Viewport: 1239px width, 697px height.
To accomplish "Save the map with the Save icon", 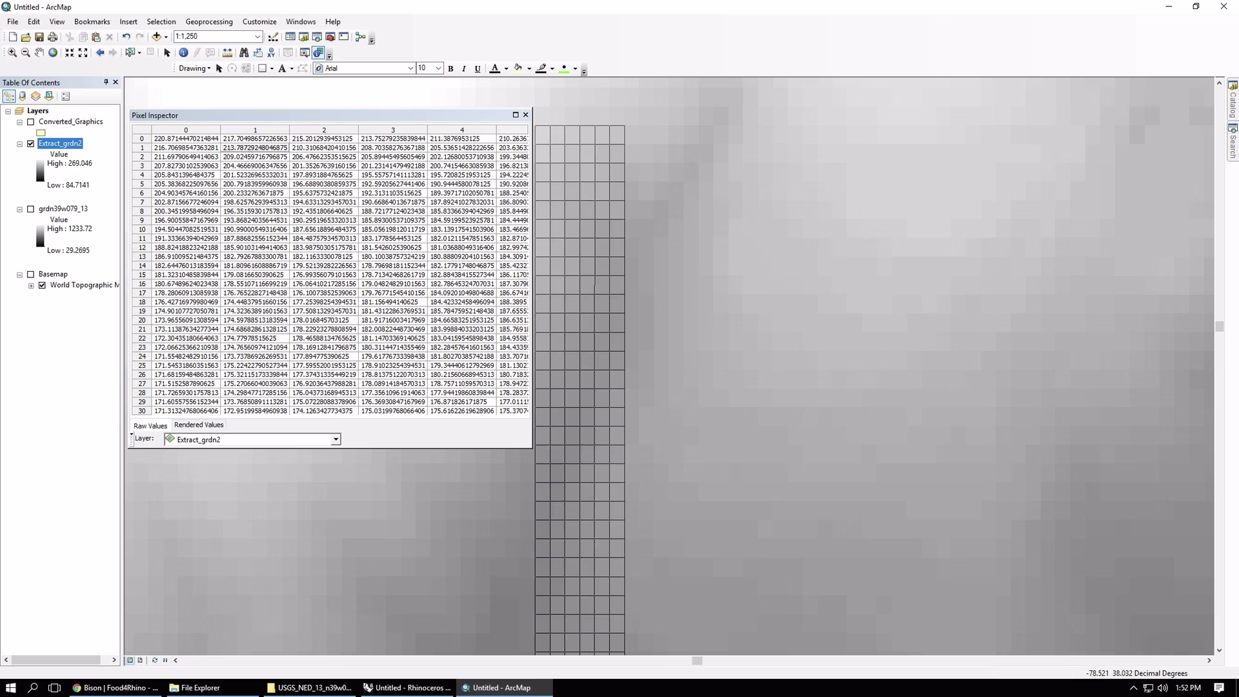I will coord(39,37).
